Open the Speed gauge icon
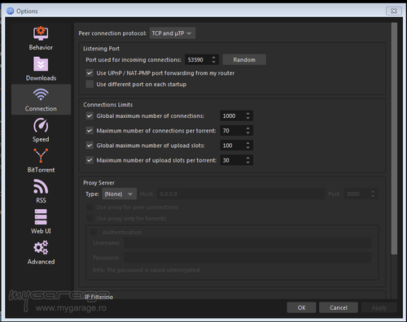The width and height of the screenshot is (407, 322). coord(41,125)
